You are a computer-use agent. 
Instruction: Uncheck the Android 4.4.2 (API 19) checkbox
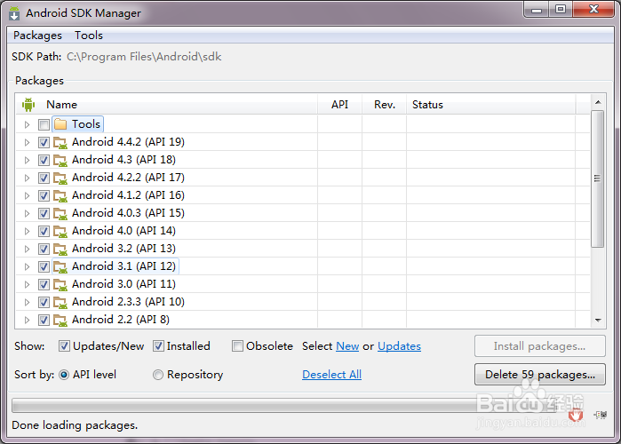pos(44,142)
